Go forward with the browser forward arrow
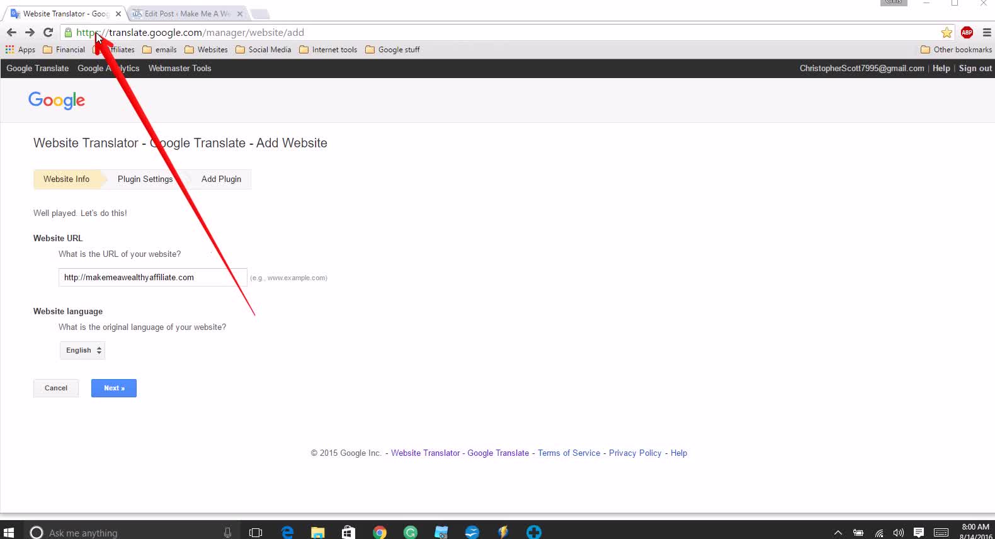This screenshot has height=539, width=995. (30, 32)
